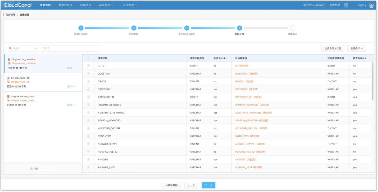Select the dingtax.multi_pk table entry
The image size is (378, 192).
(x=43, y=82)
